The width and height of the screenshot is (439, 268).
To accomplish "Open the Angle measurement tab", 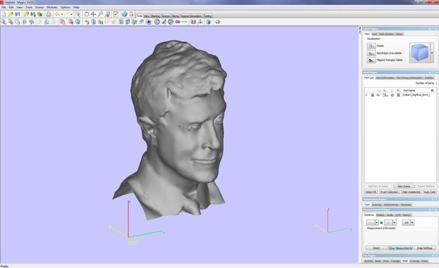I will (x=390, y=215).
